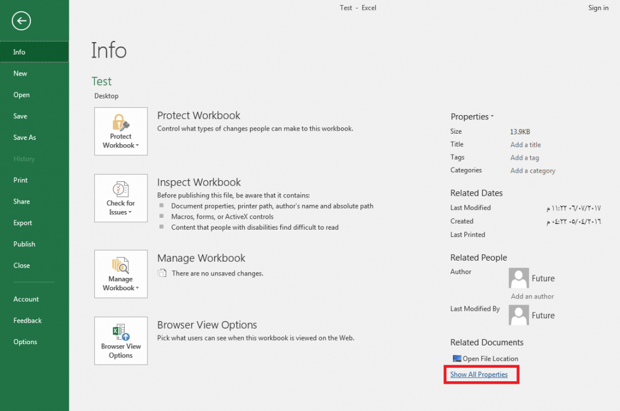
Task: Click the Add a category field
Action: coord(533,171)
